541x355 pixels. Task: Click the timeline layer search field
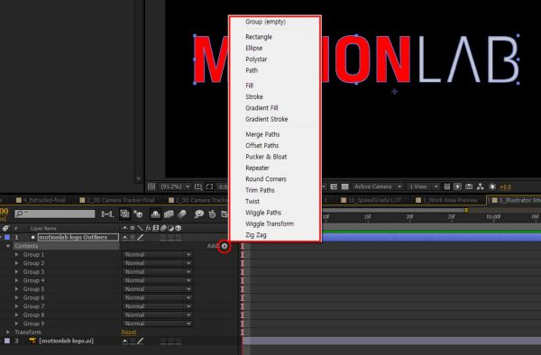click(54, 214)
